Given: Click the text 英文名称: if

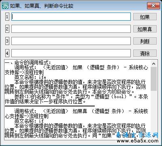Looking at the screenshot, I should pyautogui.click(x=29, y=121).
